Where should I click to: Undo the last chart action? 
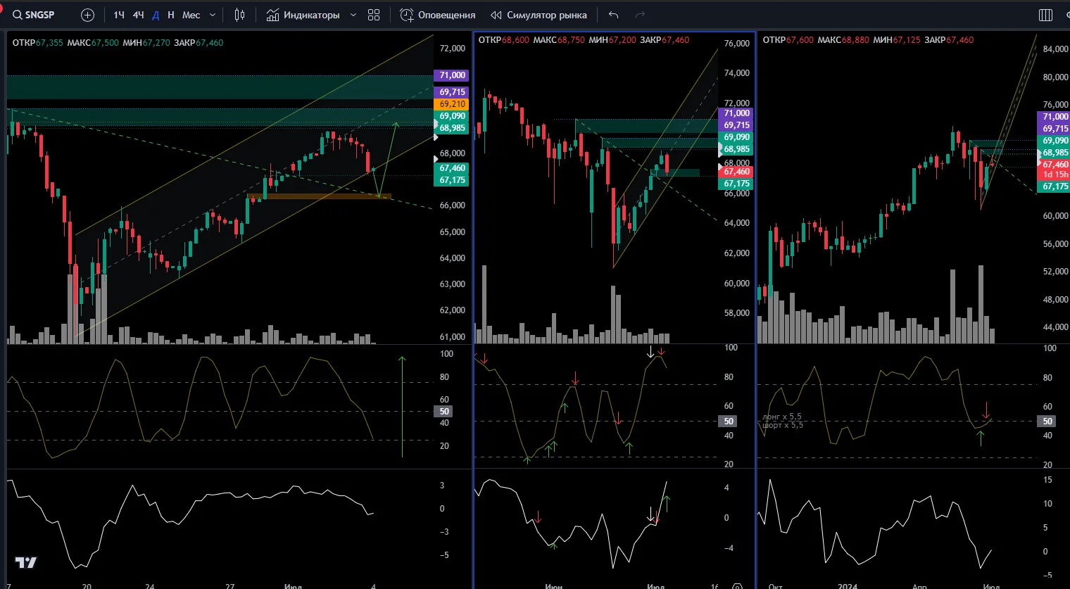point(613,15)
